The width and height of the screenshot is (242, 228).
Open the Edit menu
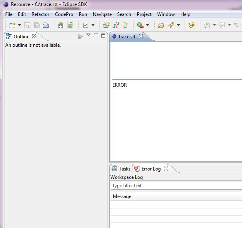click(22, 14)
